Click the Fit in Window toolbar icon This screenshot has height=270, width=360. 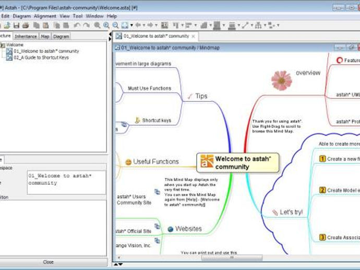[125, 25]
